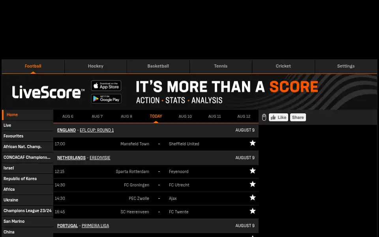
Task: Open the Basketball tab
Action: point(158,66)
